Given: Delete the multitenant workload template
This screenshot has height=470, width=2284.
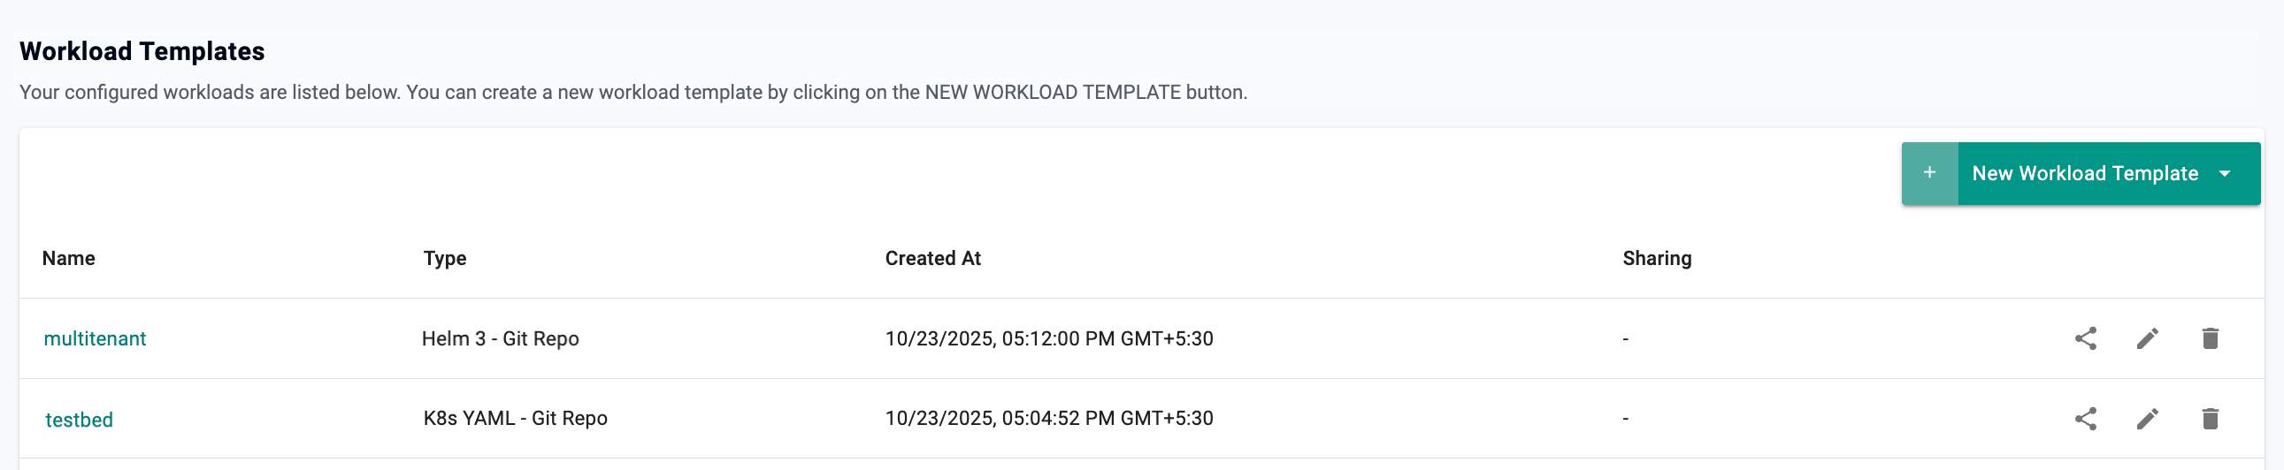Looking at the screenshot, I should (x=2210, y=338).
